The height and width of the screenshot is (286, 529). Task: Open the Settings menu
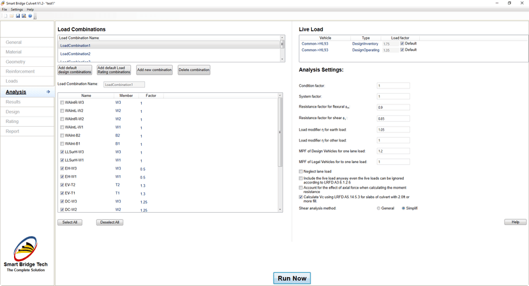[x=17, y=10]
